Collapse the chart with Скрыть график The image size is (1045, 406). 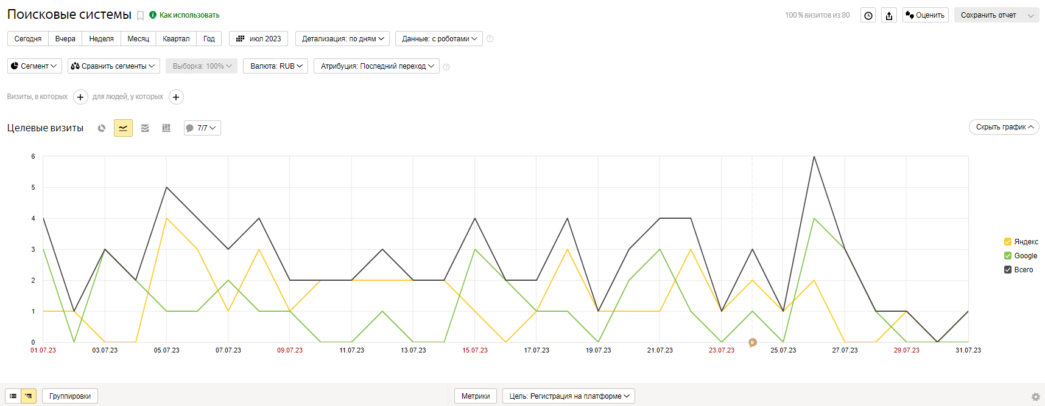[x=1004, y=127]
